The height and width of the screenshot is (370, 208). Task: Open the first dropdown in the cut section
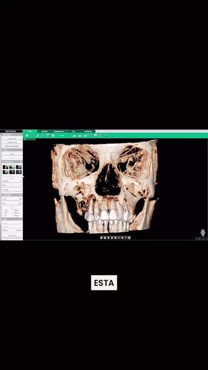(x=12, y=223)
